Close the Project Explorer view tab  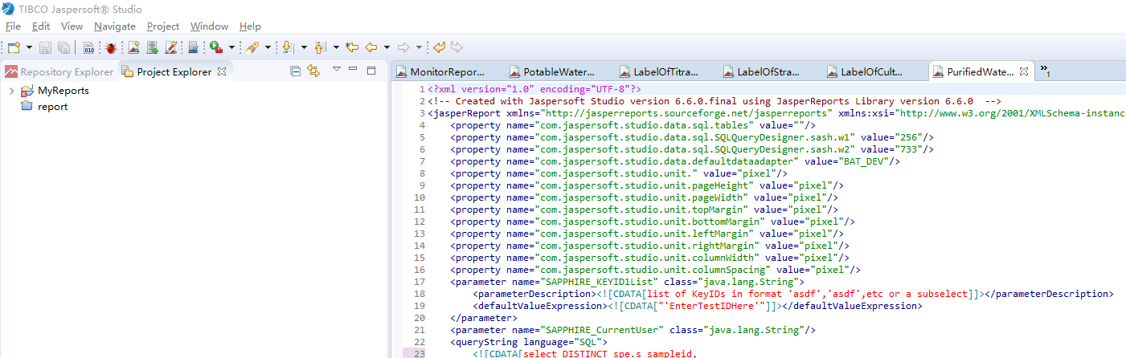tap(223, 71)
